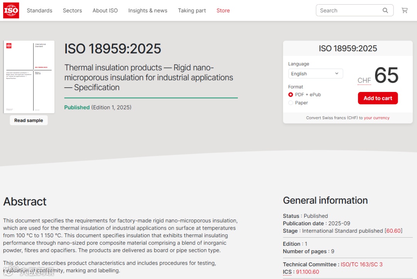
Task: Open the Taking part menu
Action: click(x=192, y=10)
